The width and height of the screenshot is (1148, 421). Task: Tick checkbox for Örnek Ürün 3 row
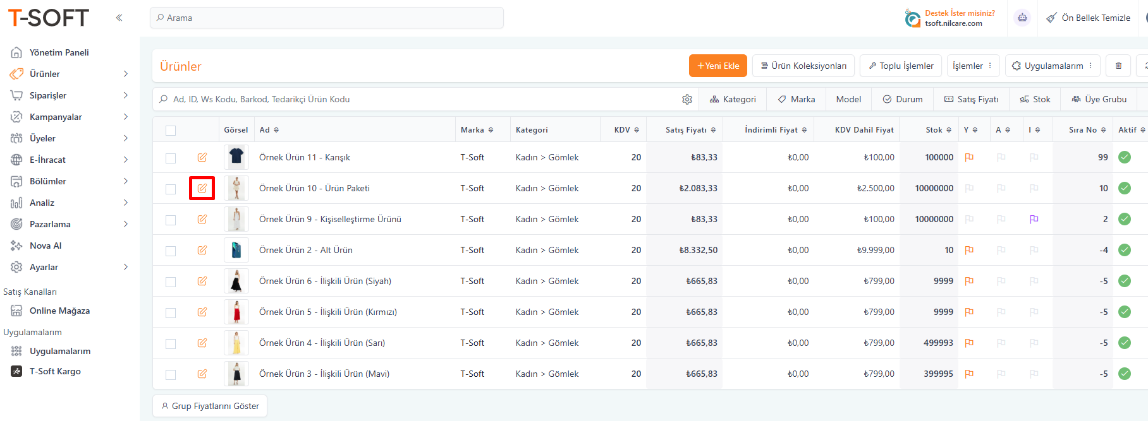pos(171,374)
